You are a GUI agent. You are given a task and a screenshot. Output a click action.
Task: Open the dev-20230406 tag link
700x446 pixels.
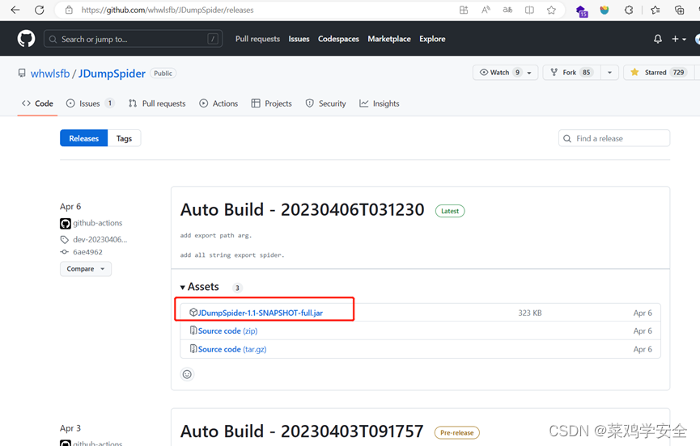[100, 240]
